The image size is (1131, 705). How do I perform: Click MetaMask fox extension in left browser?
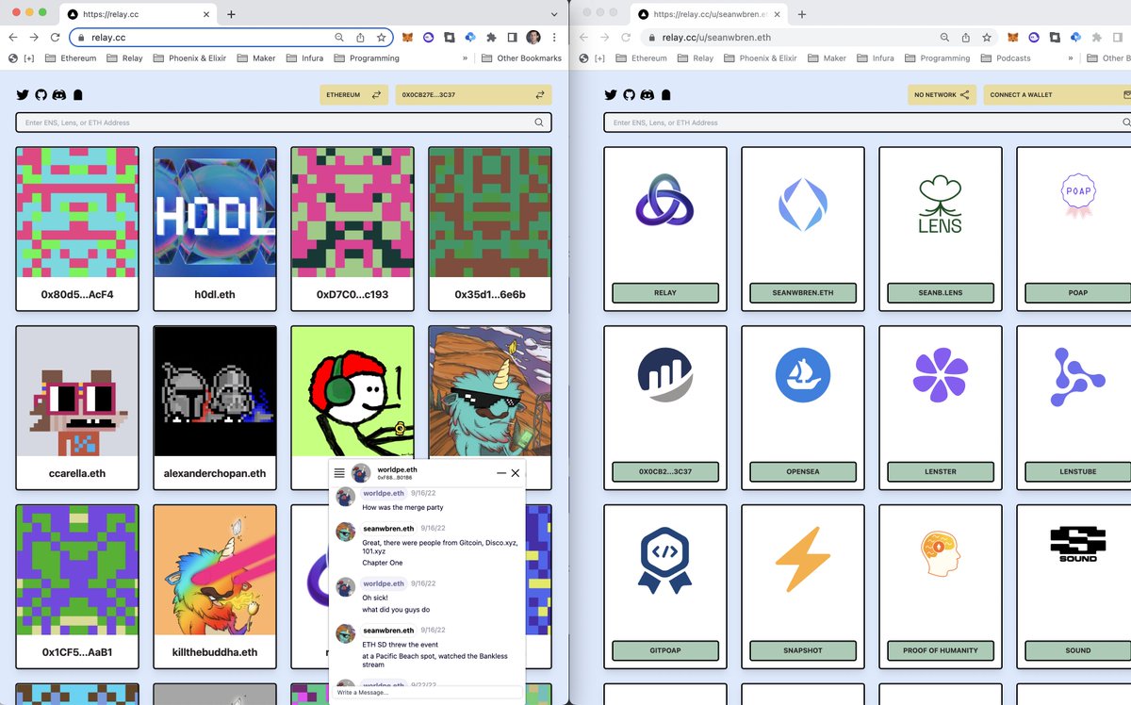pos(407,38)
